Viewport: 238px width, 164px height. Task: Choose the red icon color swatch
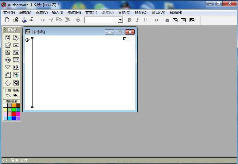point(14,114)
